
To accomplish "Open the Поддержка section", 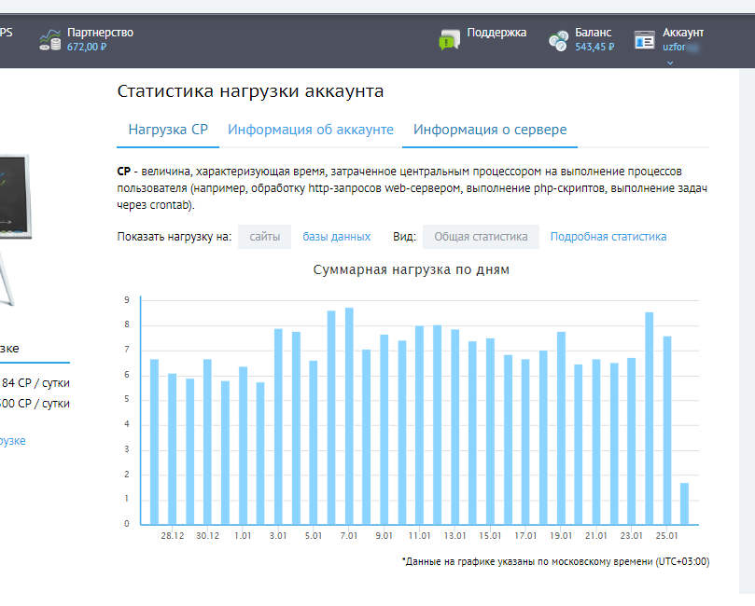I will point(496,33).
